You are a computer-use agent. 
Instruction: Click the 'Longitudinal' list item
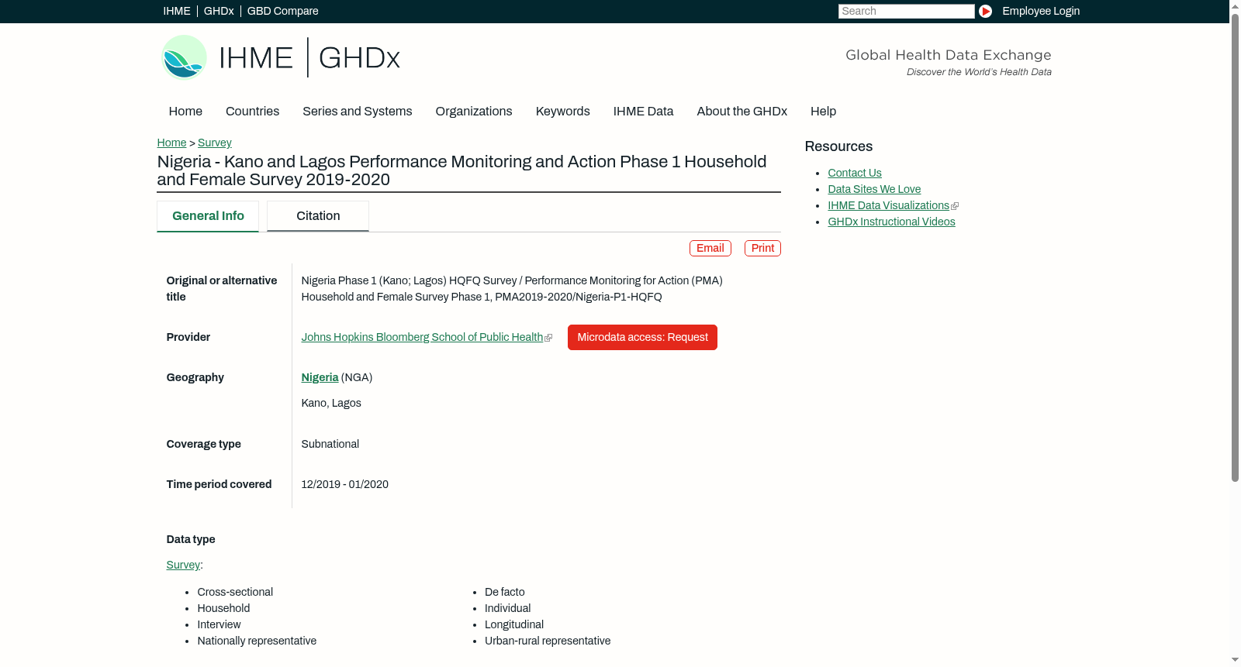coord(514,624)
